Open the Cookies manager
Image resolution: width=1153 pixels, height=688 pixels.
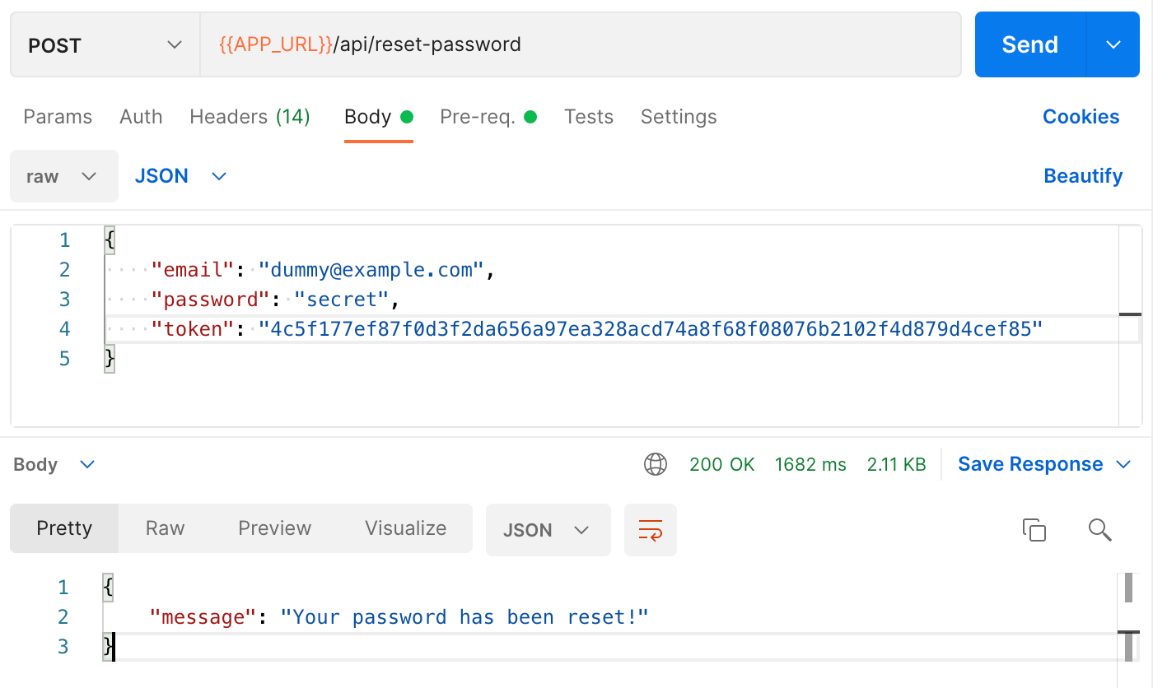click(1081, 117)
